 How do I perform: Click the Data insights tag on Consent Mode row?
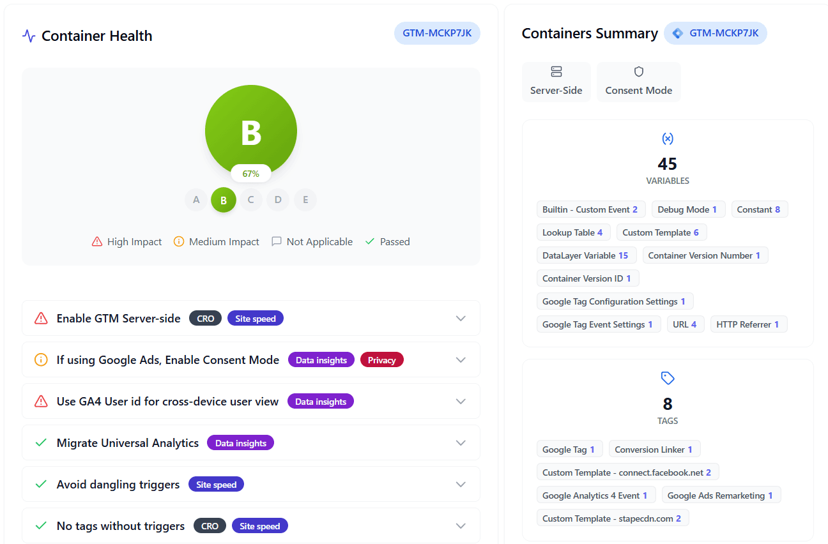(321, 359)
